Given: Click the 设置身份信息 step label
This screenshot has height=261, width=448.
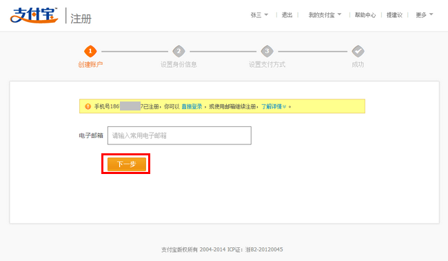Looking at the screenshot, I should [179, 65].
